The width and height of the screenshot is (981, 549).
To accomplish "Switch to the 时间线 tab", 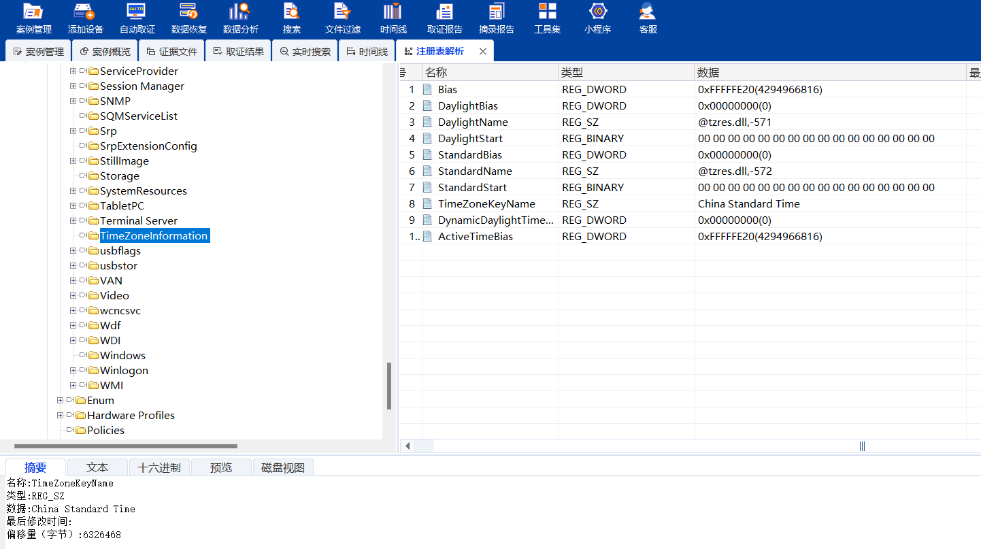I will (367, 52).
